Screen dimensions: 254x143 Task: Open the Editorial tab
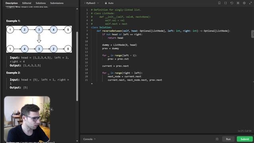(27, 3)
